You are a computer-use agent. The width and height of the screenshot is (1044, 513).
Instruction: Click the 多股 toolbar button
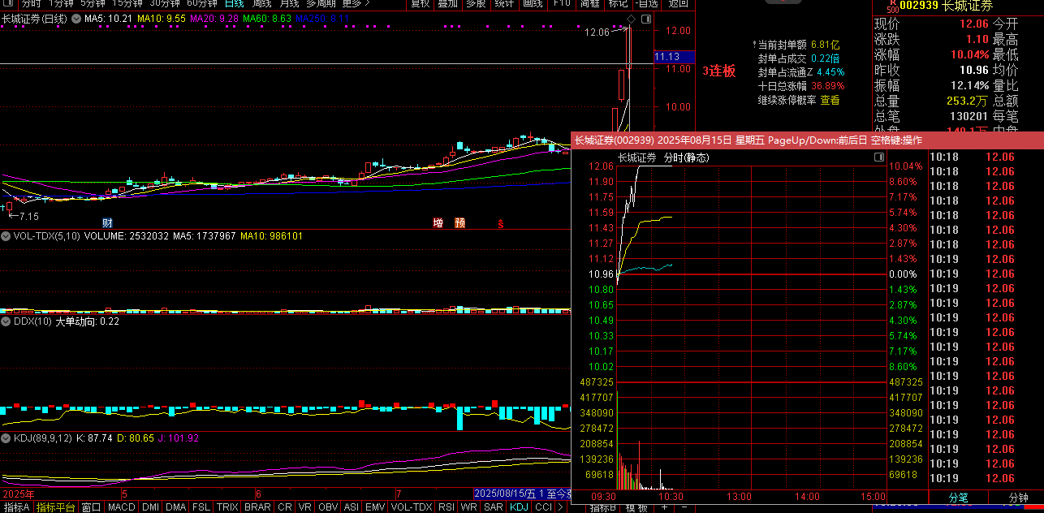(x=476, y=3)
